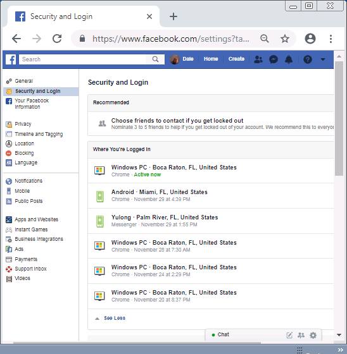Open the Notifications bell icon
This screenshot has width=347, height=354.
289,59
